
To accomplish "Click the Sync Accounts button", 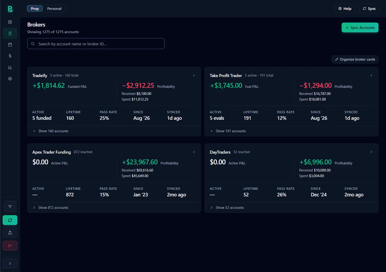I will pyautogui.click(x=360, y=28).
